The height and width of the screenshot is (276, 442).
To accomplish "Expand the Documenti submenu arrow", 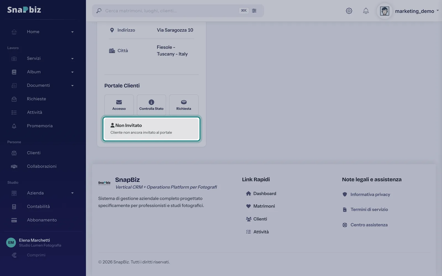I will [72, 86].
